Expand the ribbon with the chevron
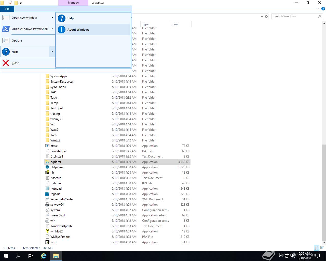This screenshot has width=326, height=261. point(318,9)
